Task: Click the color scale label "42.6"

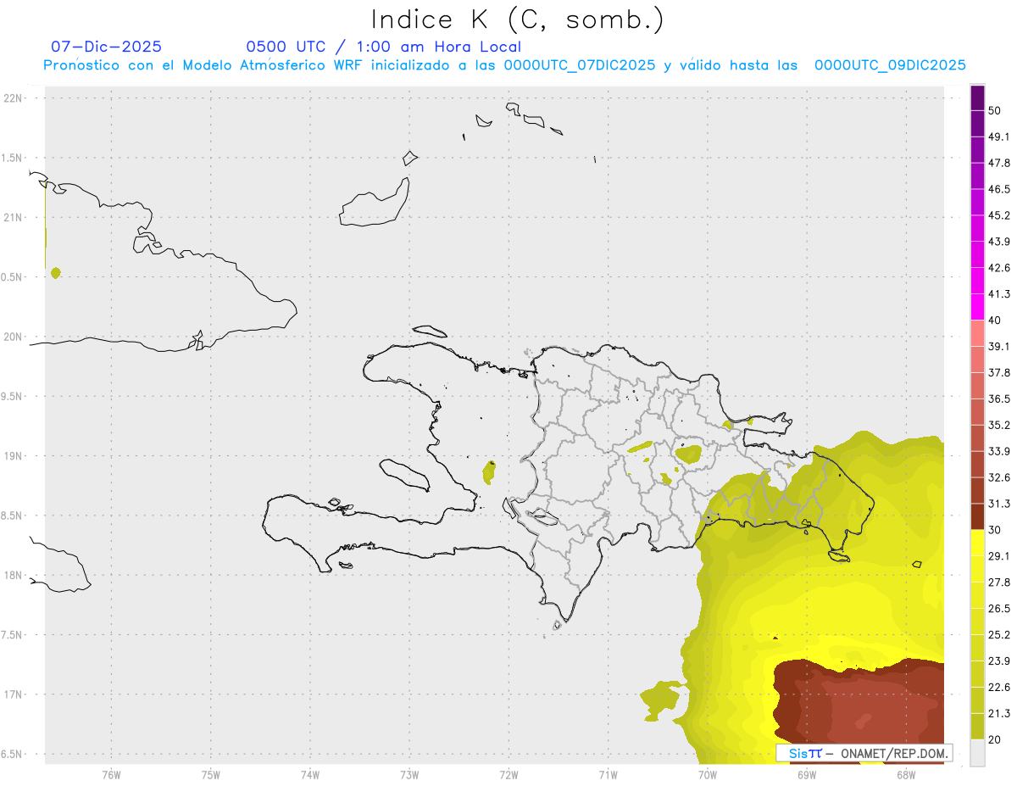Action: 999,268
